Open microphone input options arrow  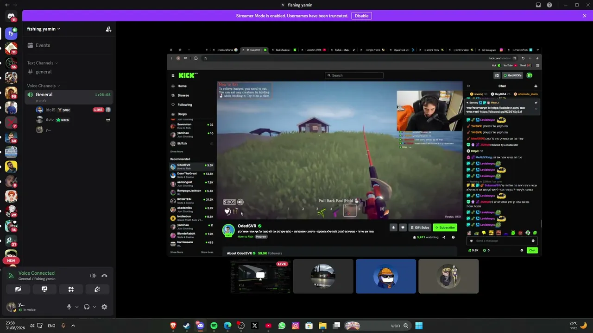(x=77, y=307)
